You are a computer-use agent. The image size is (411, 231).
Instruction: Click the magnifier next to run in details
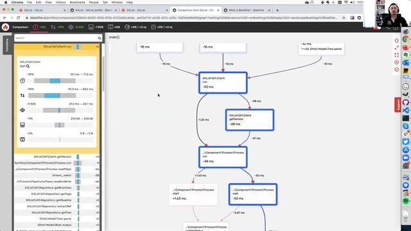(x=28, y=66)
